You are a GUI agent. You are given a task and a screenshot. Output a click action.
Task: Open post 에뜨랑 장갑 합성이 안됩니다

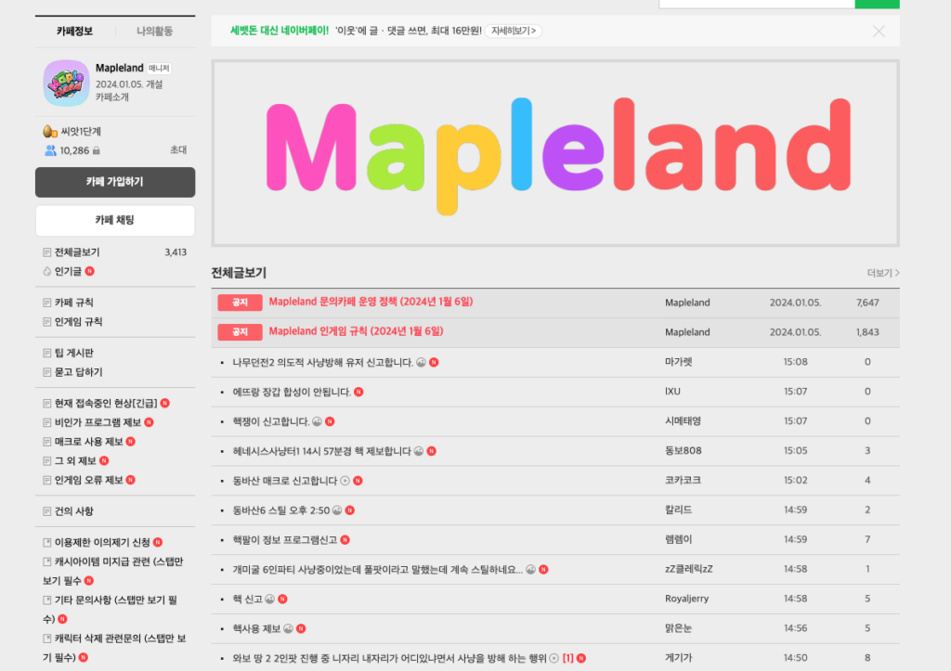[292, 393]
